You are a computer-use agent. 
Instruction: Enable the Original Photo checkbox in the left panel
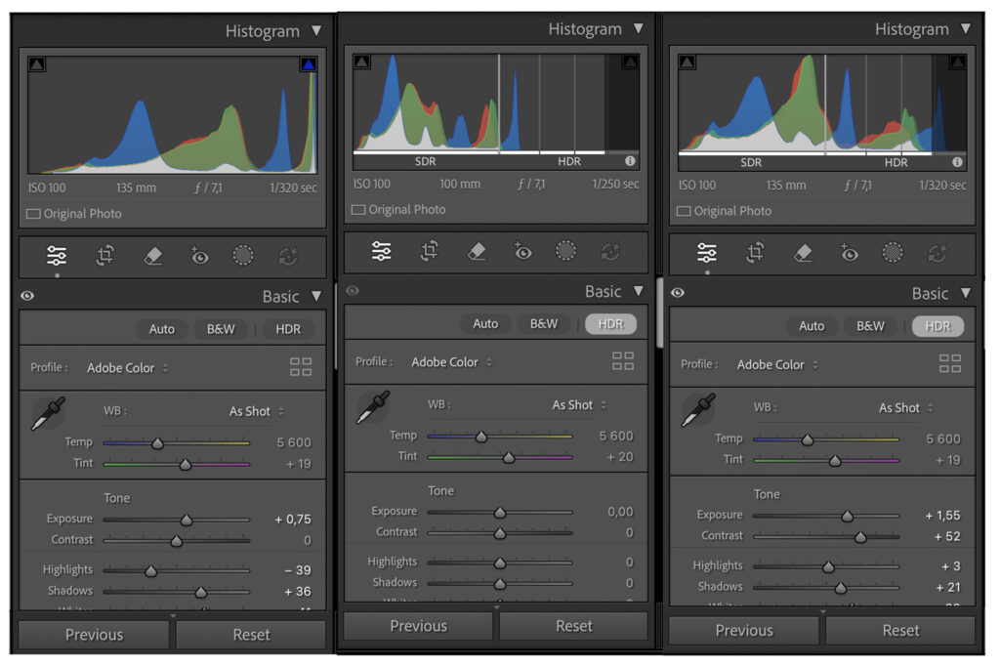pyautogui.click(x=35, y=214)
